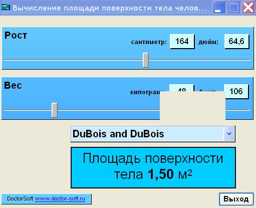Image resolution: width=256 pixels, height=208 pixels.
Task: Click Рост slider track left of thumb
Action: 74,60
